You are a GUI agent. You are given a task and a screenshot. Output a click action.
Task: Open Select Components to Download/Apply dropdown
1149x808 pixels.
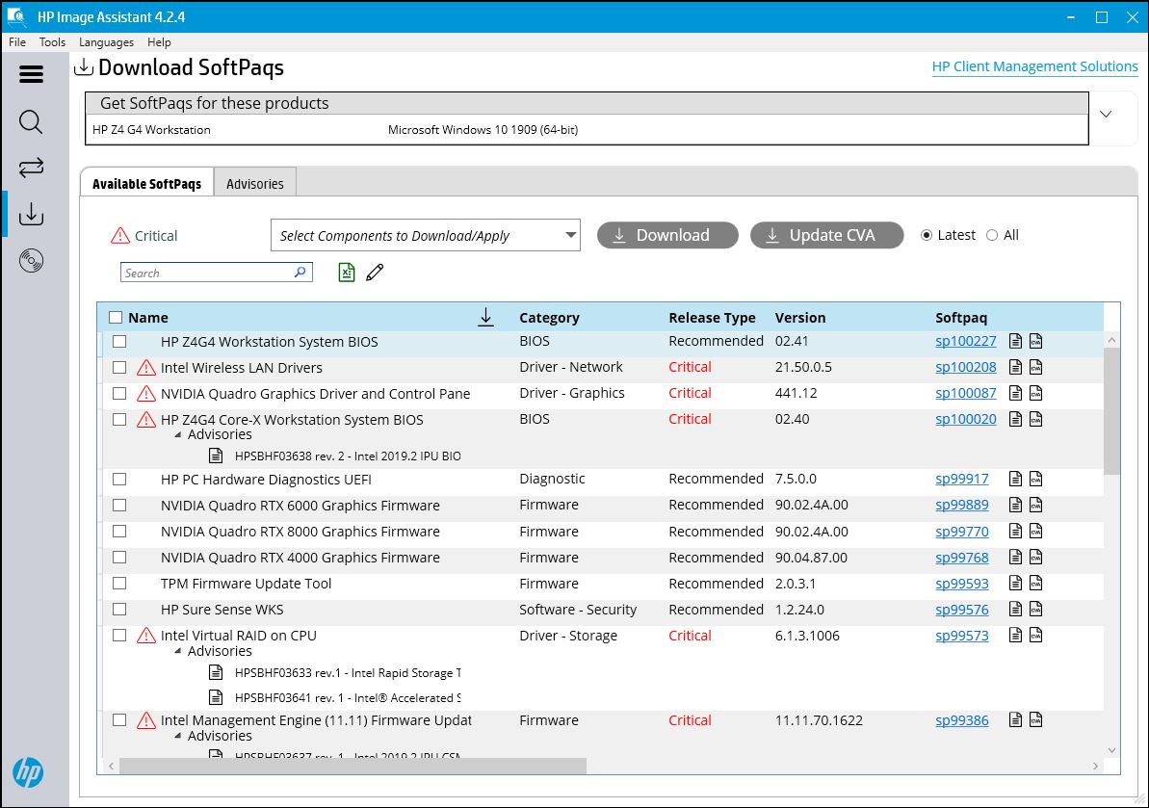(425, 235)
